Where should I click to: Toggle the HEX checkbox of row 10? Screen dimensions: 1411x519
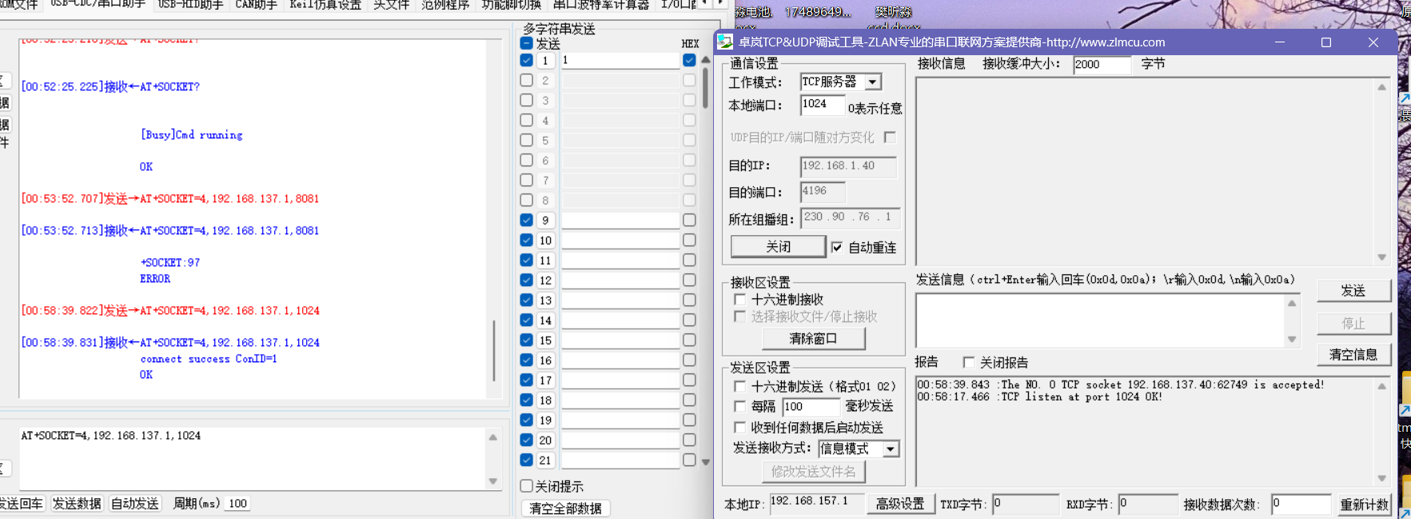coord(689,240)
